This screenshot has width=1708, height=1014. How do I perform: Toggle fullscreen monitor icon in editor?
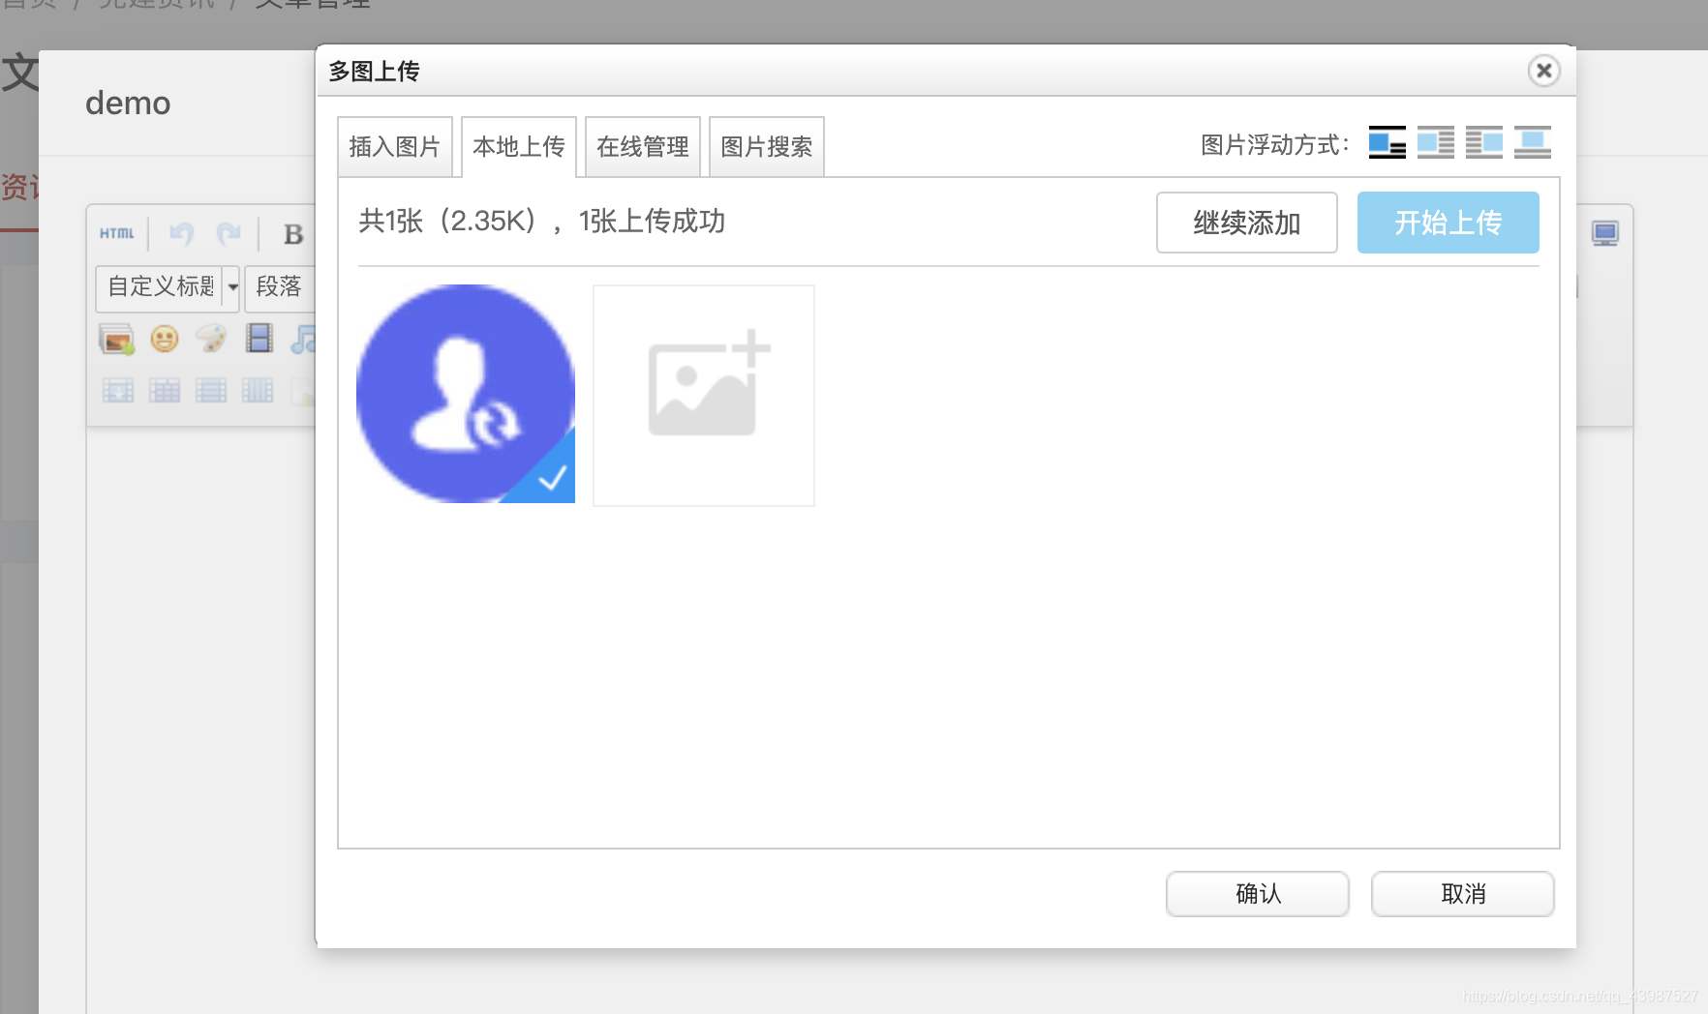click(1605, 233)
